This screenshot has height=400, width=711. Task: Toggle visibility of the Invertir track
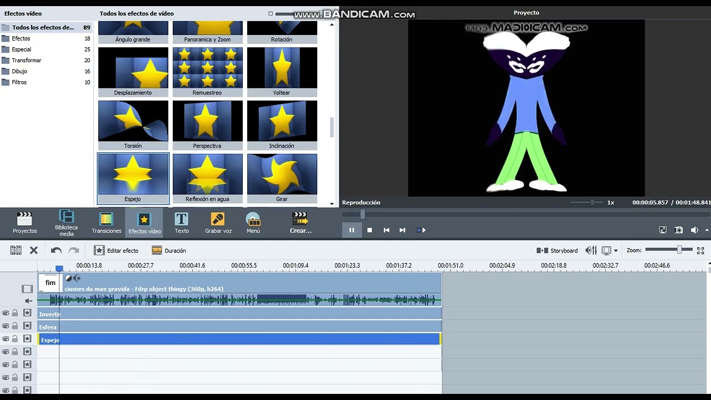pyautogui.click(x=6, y=313)
